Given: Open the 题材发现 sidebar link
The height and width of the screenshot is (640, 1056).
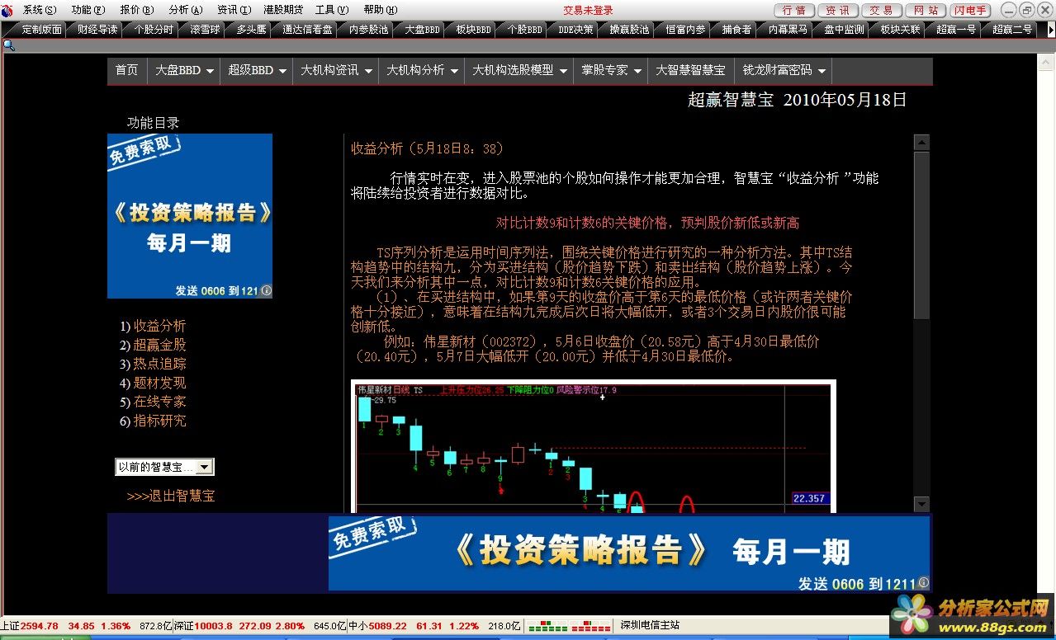Looking at the screenshot, I should (x=160, y=383).
